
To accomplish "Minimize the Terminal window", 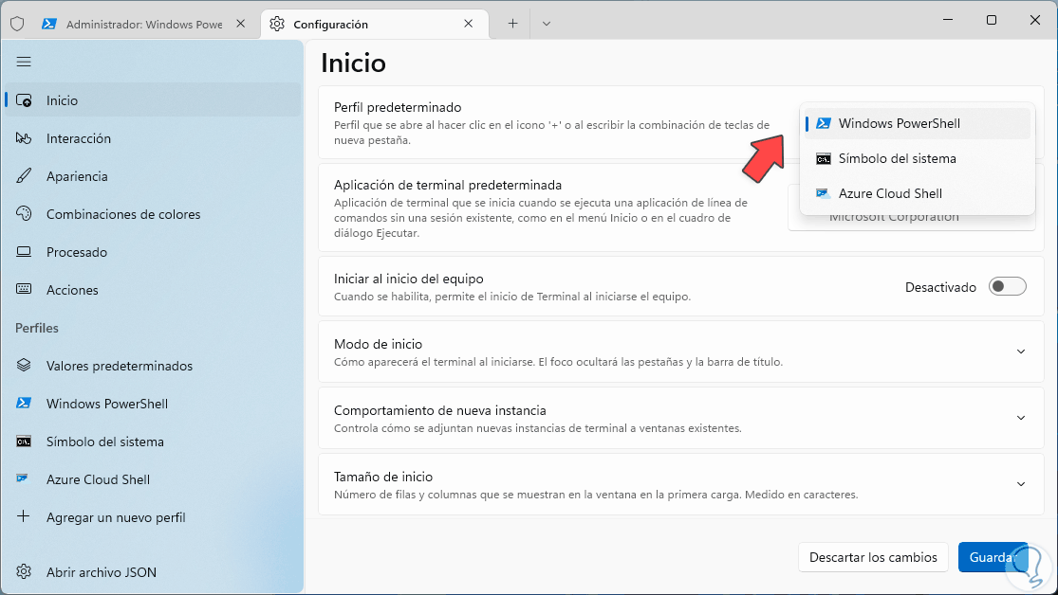I will click(947, 20).
